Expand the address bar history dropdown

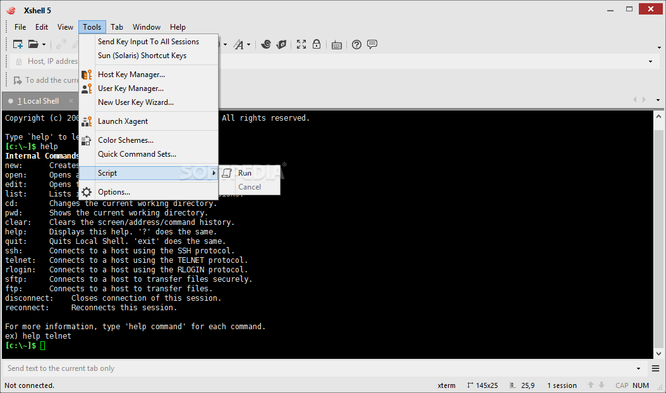650,62
